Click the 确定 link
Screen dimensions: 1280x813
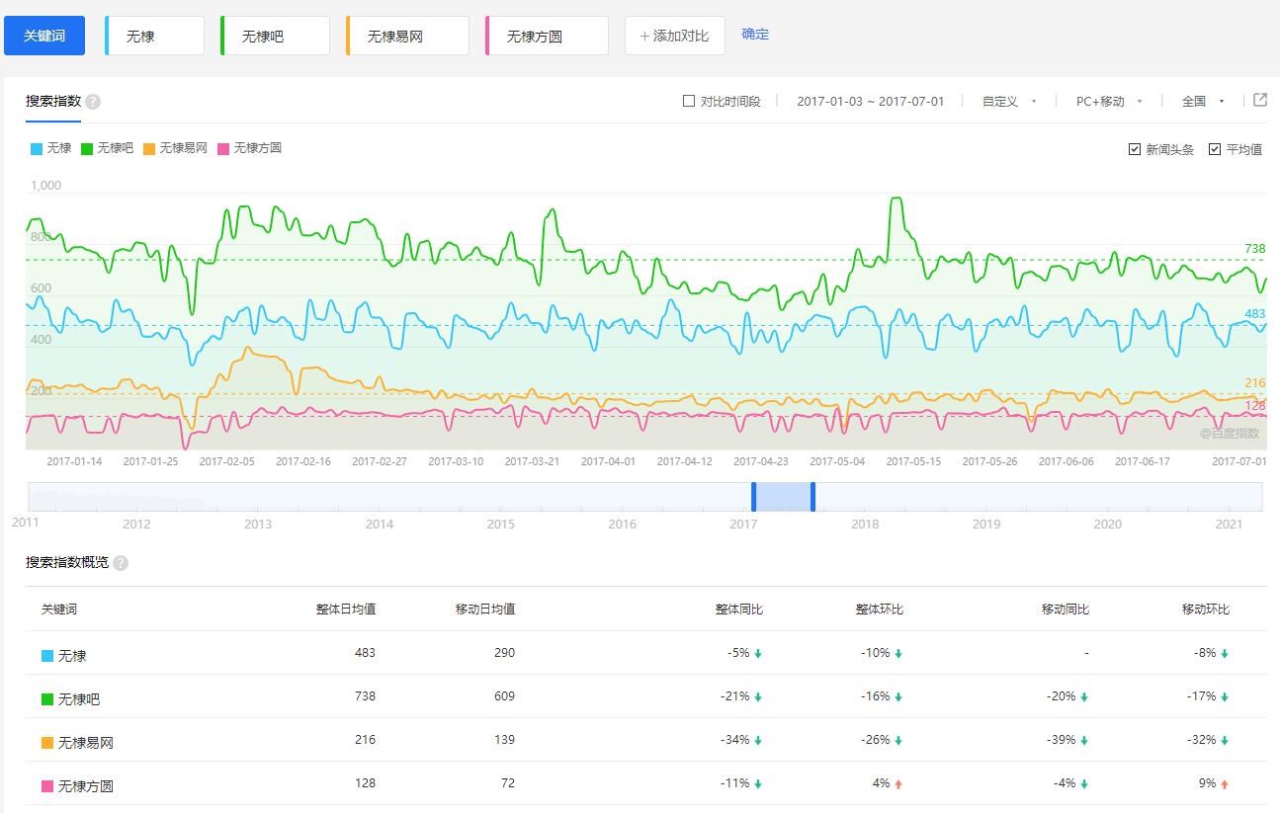click(755, 35)
